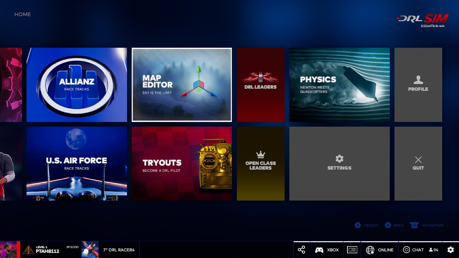Click the PTAH8112 player level badge
459x258 pixels.
tap(29, 250)
